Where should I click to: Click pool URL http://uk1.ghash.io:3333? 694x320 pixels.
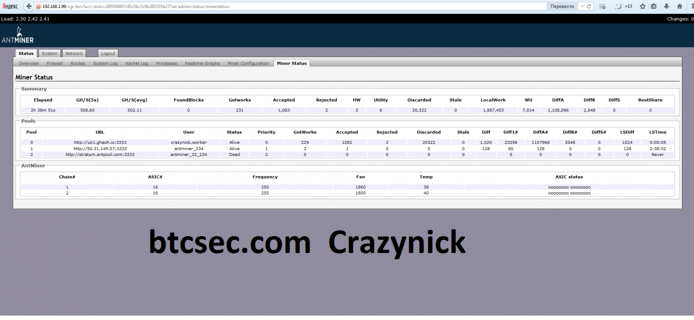tap(100, 142)
